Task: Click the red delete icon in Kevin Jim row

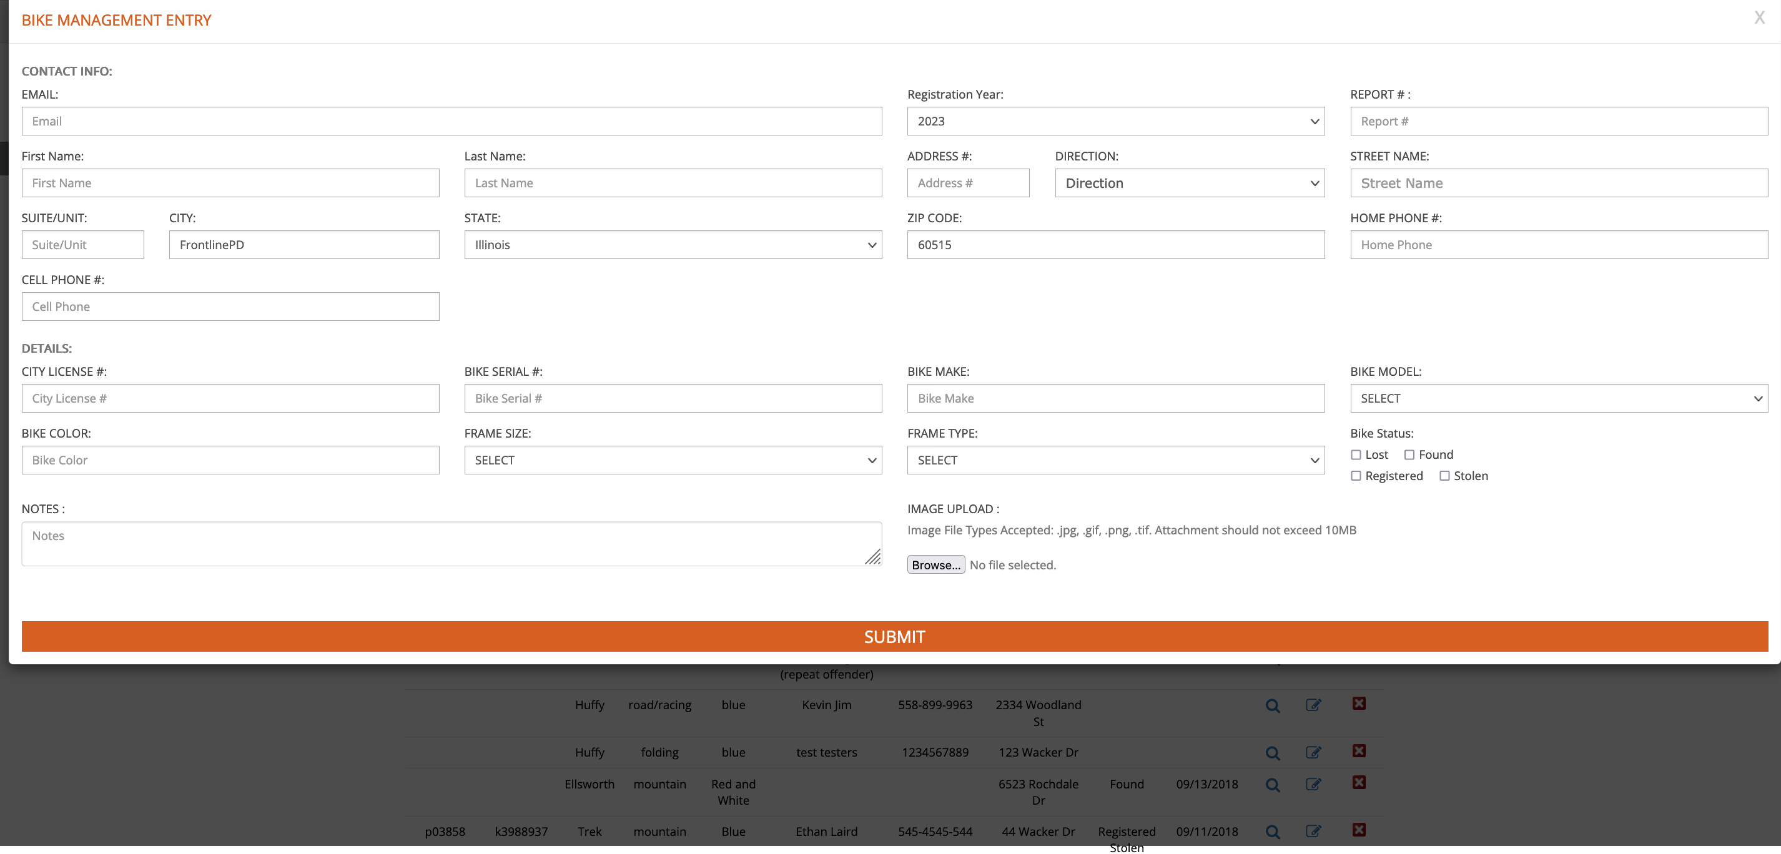Action: point(1359,704)
